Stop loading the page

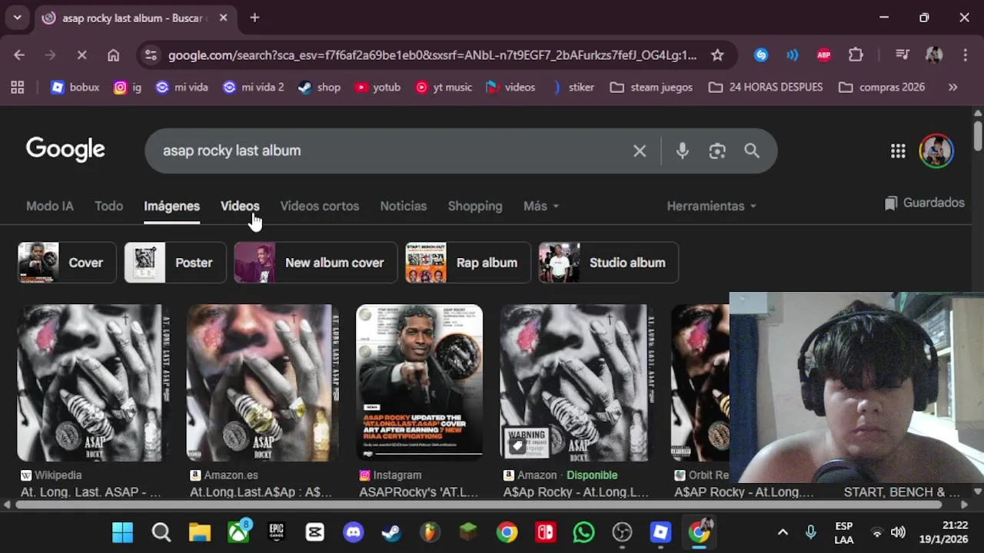81,55
